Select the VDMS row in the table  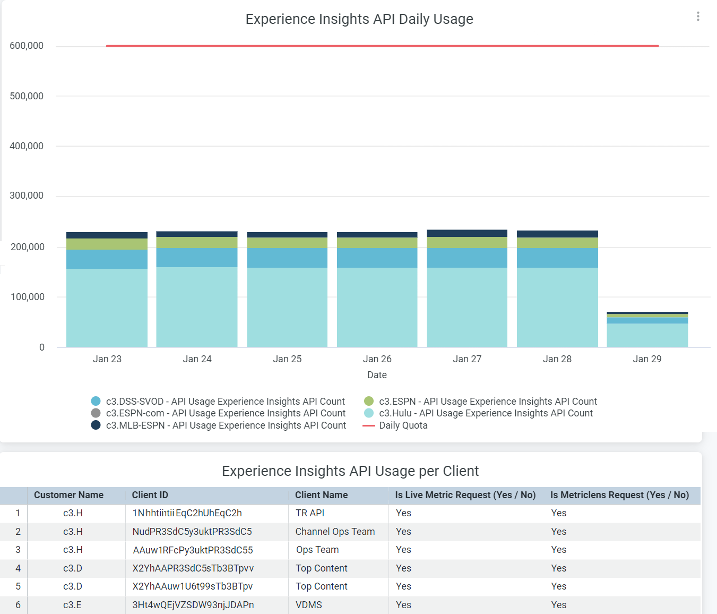[309, 605]
